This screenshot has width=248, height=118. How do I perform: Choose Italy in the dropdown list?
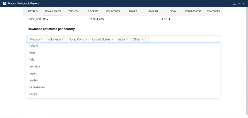123,60
